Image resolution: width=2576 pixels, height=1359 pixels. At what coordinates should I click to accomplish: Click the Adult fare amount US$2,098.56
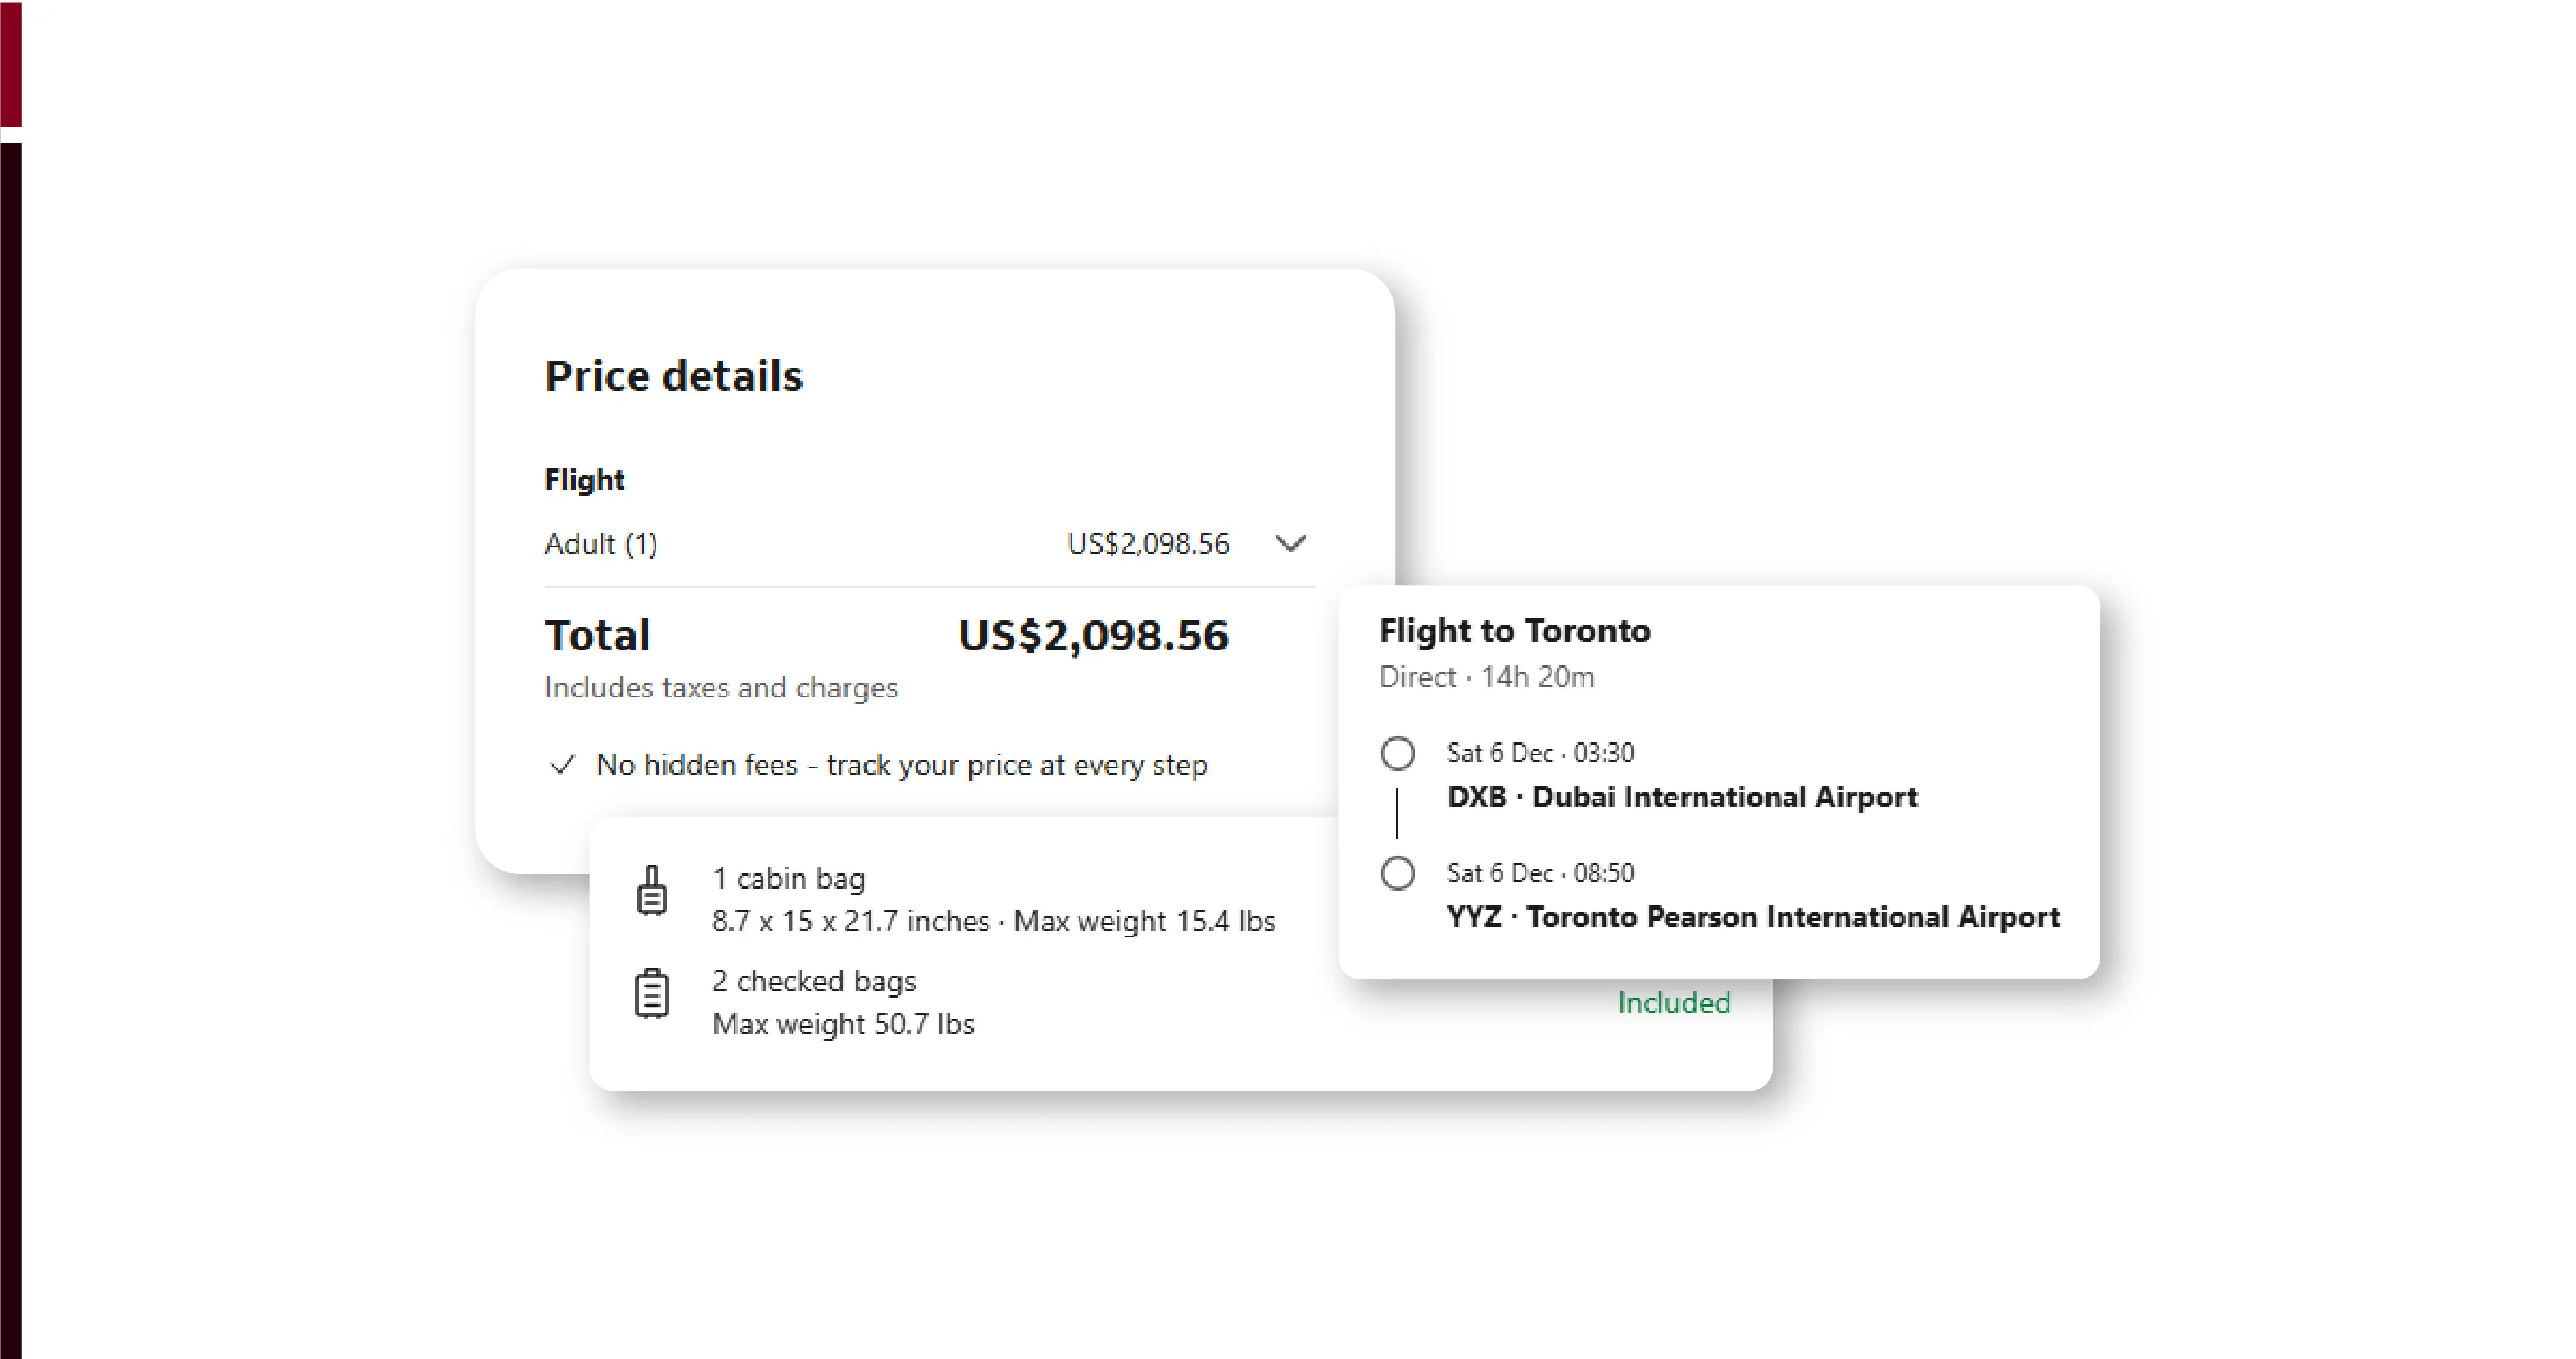tap(1147, 544)
